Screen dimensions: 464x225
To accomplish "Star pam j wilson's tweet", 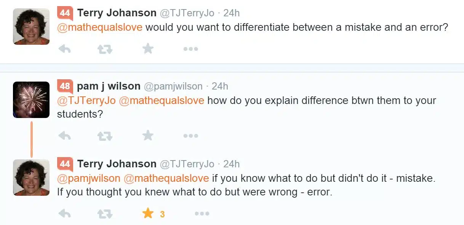I will click(x=148, y=135).
